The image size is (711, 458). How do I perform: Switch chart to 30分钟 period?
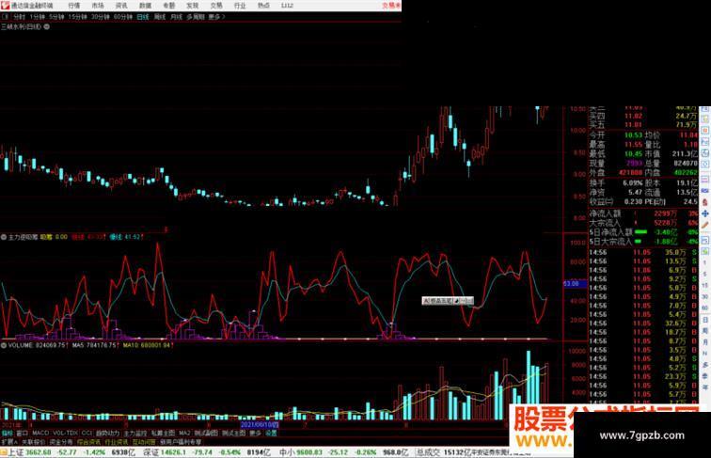coord(101,17)
